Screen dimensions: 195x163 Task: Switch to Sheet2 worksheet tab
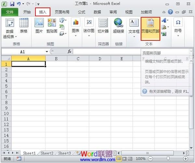tap(47, 153)
